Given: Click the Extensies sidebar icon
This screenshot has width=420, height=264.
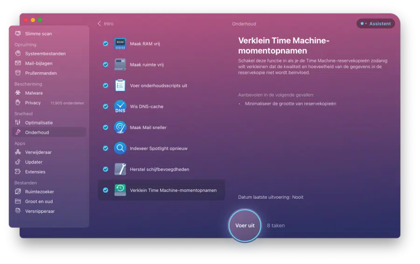Looking at the screenshot, I should [x=18, y=172].
